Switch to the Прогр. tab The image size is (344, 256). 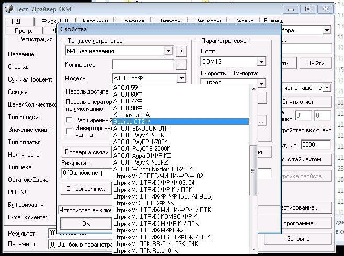24,31
